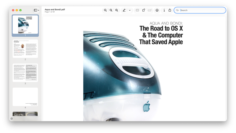Click the Apple logo on the iMac
The height and width of the screenshot is (133, 236).
pos(146,106)
